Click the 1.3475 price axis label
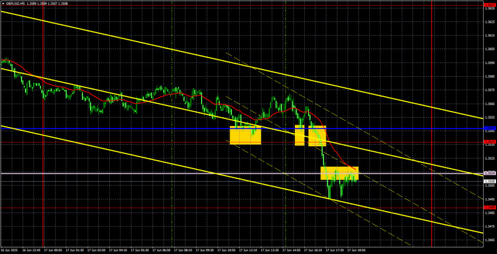Image resolution: width=497 pixels, height=254 pixels. [x=490, y=226]
